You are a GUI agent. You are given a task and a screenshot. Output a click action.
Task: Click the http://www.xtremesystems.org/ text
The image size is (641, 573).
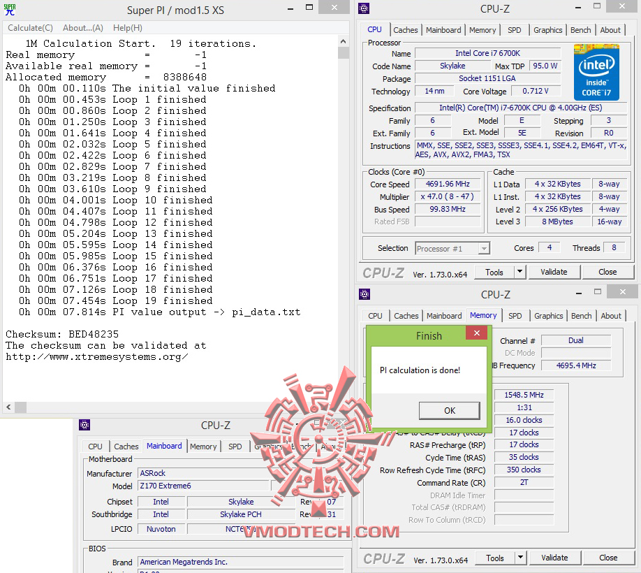click(x=97, y=356)
